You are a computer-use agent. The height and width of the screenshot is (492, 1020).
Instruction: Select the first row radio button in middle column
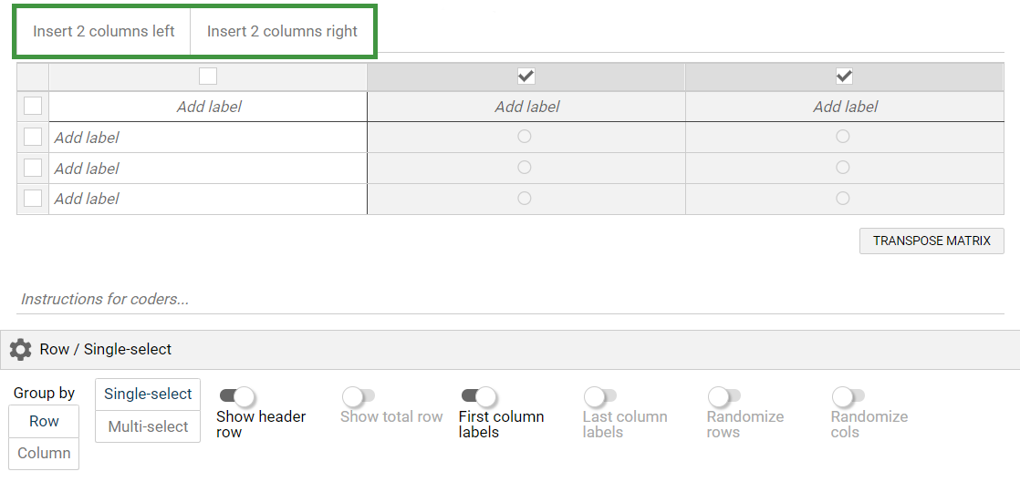pyautogui.click(x=525, y=137)
